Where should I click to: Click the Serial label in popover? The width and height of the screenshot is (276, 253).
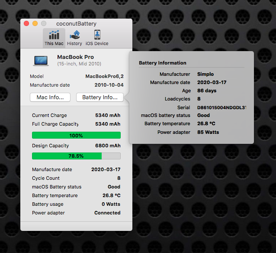tap(183, 107)
